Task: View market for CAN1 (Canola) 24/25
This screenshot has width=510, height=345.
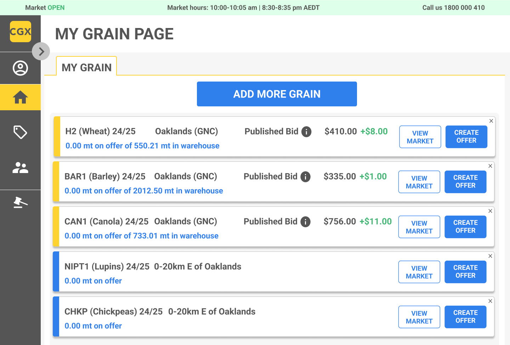Action: (419, 227)
